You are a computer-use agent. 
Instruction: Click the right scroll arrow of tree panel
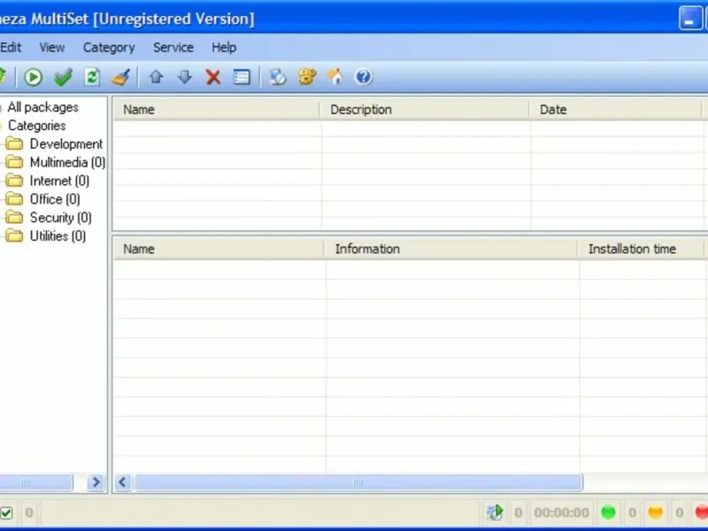[96, 482]
